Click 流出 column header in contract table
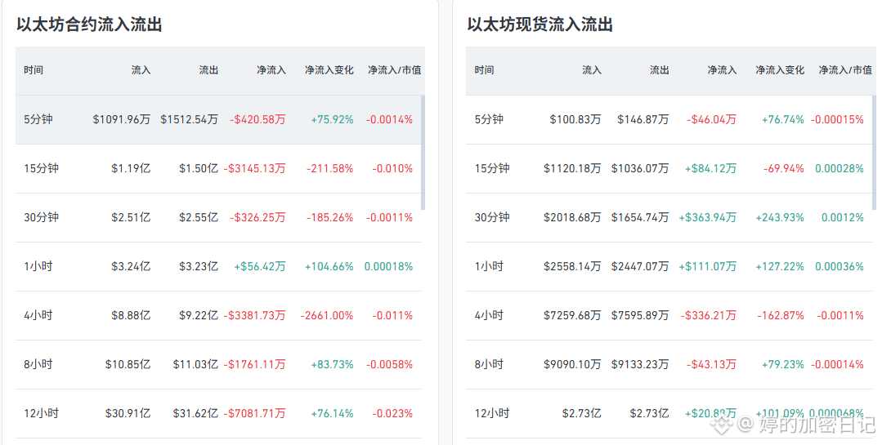 208,70
